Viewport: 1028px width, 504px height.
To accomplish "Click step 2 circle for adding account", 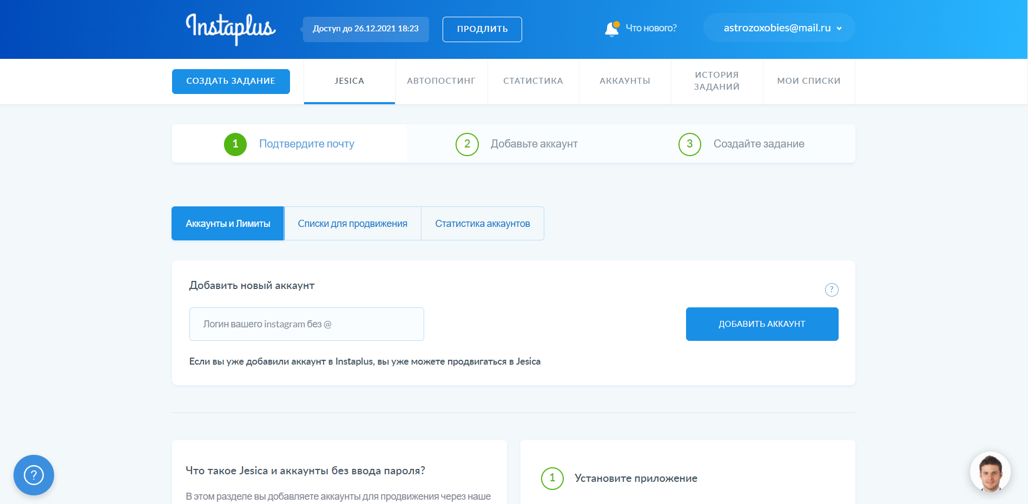I will (467, 144).
